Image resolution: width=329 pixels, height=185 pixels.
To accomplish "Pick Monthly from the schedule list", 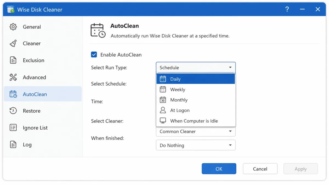I will pyautogui.click(x=196, y=100).
